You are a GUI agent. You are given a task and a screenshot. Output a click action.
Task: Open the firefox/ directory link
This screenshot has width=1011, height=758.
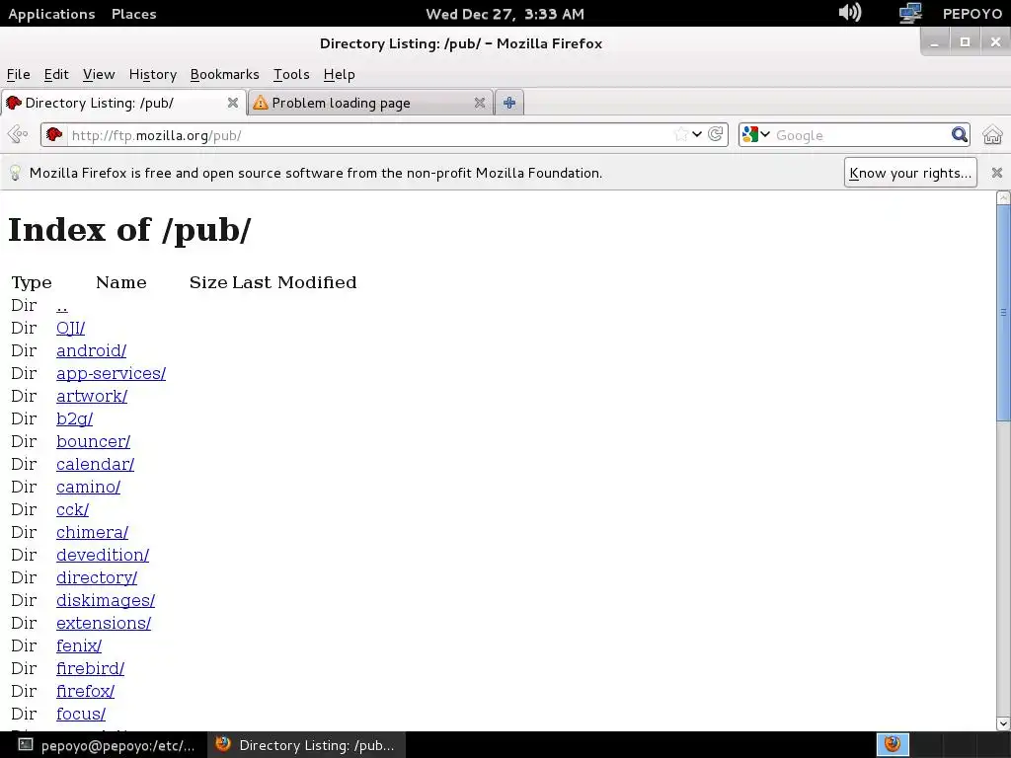point(85,691)
